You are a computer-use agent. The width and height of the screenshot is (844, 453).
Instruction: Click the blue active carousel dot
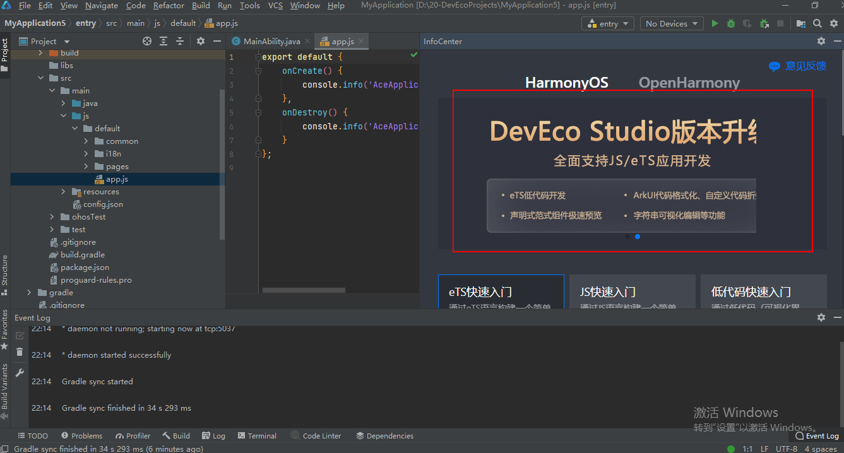click(638, 237)
